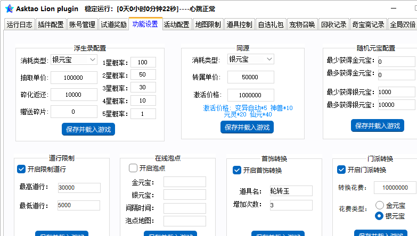
Task: Open 同源 消耗类型 dropdown
Action: (251, 59)
